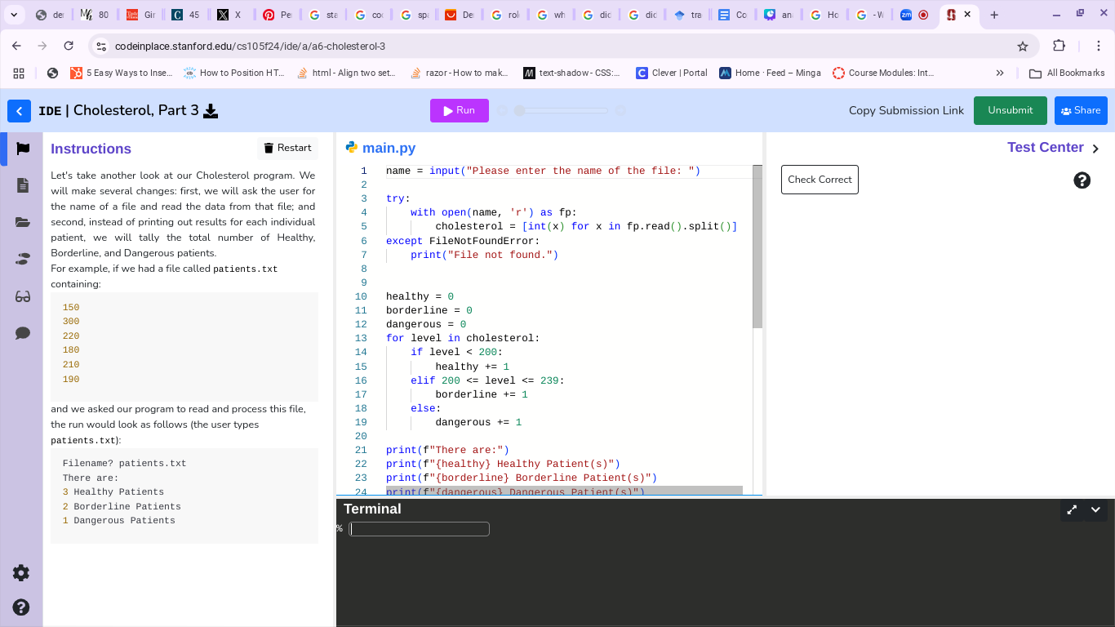
Task: Click the 'healthy = 0' code line
Action: coord(420,296)
